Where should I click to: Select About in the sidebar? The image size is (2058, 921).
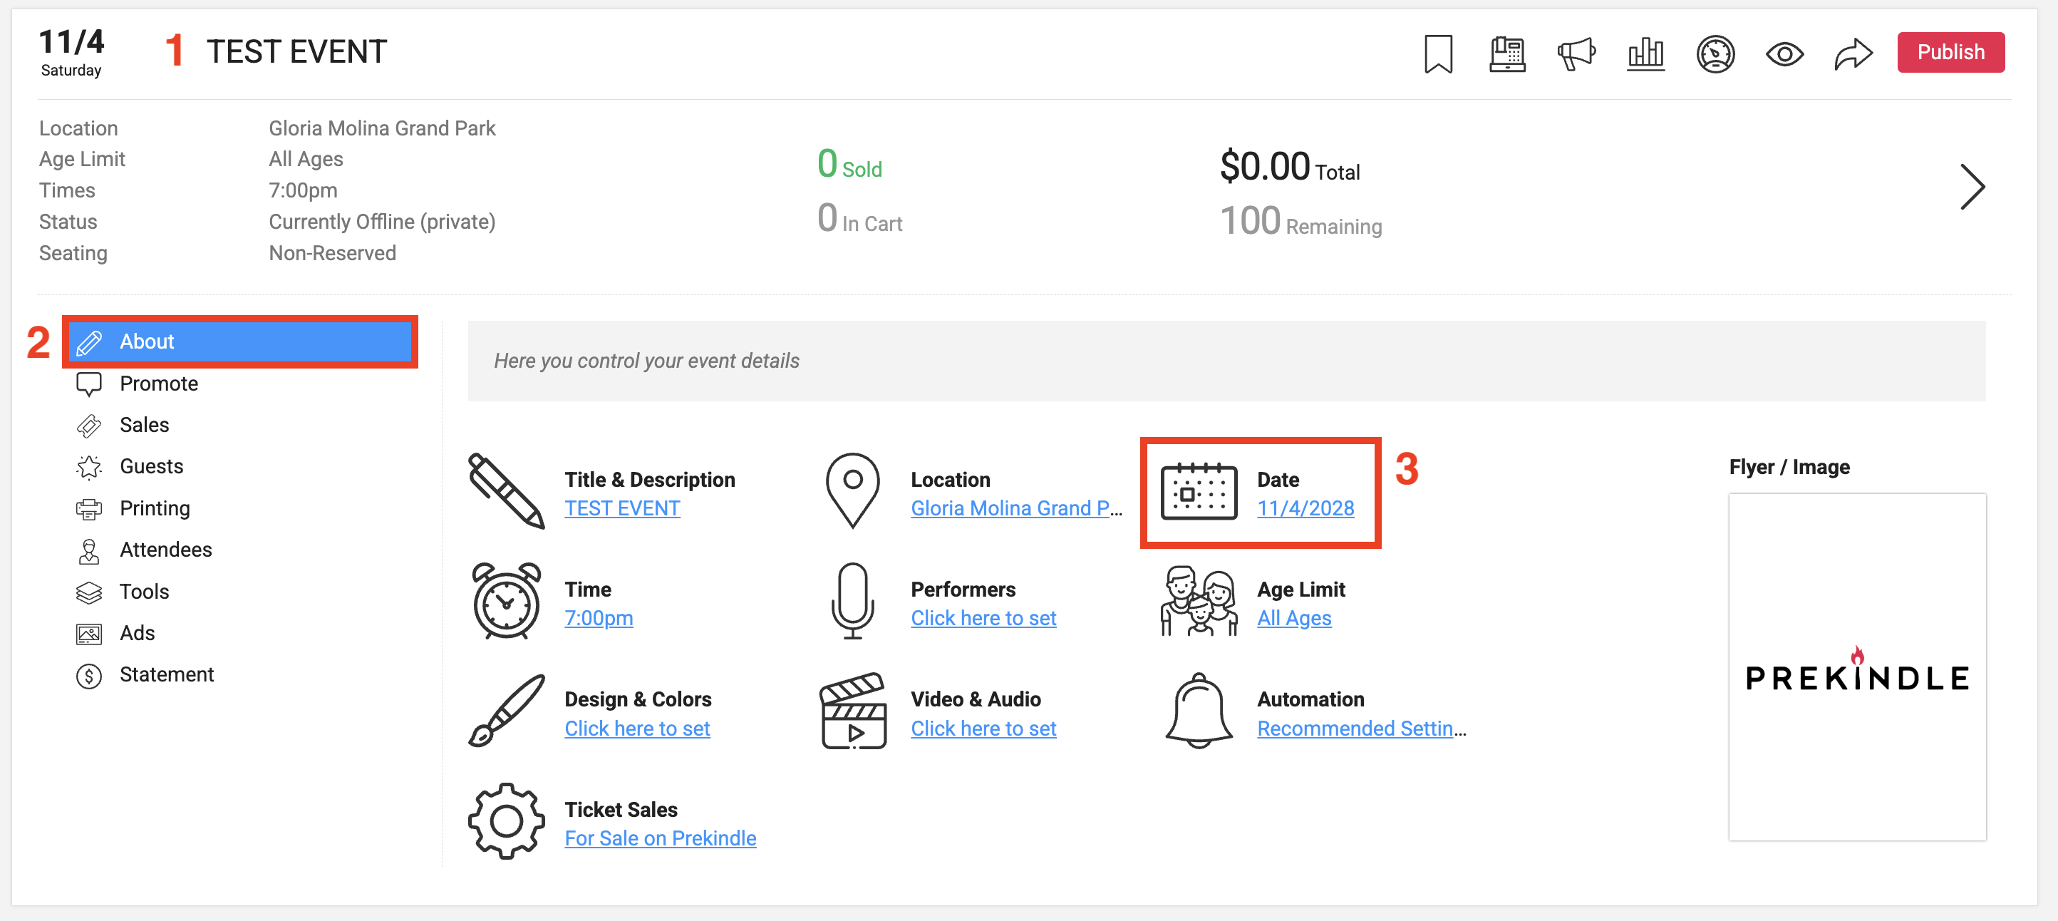[239, 341]
